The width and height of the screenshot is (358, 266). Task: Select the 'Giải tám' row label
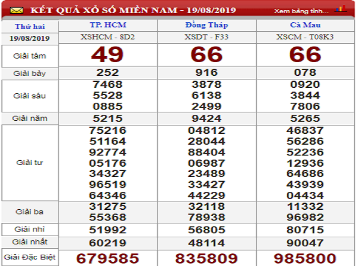(29, 56)
